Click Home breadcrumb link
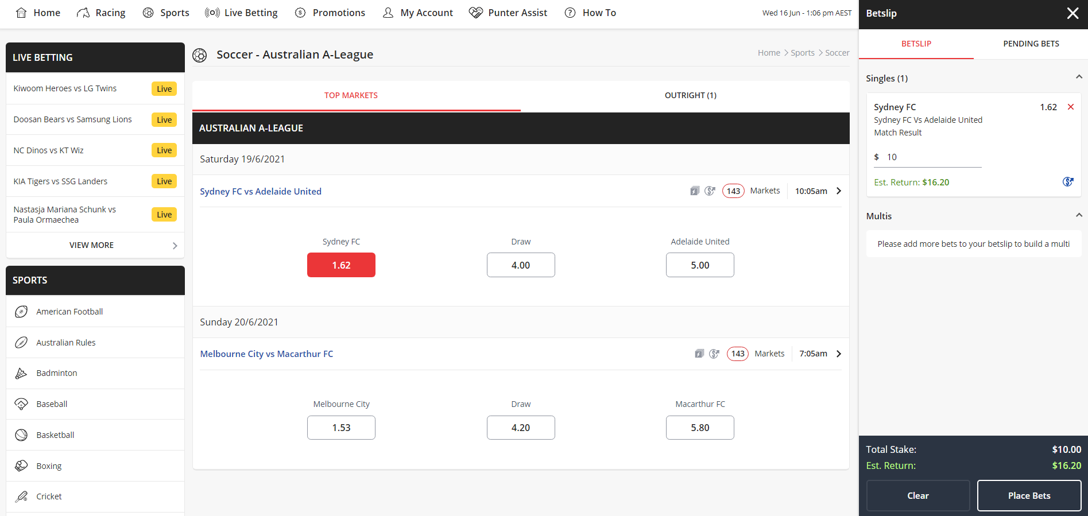1088x516 pixels. coord(769,53)
